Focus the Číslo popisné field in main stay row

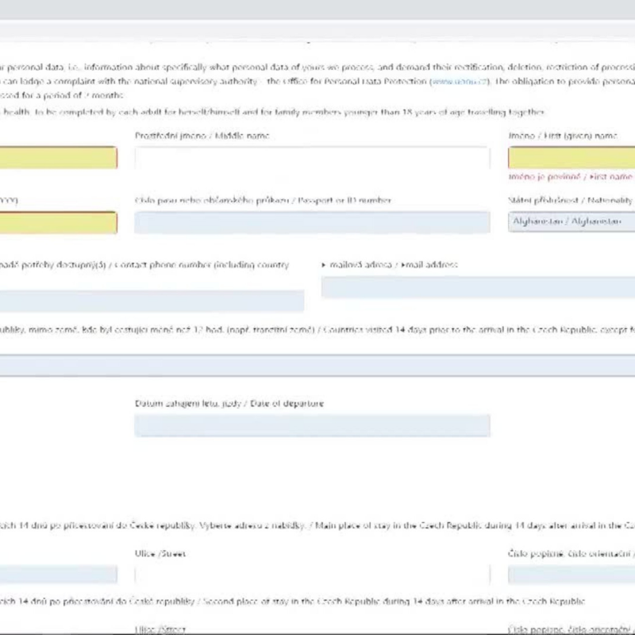click(571, 574)
